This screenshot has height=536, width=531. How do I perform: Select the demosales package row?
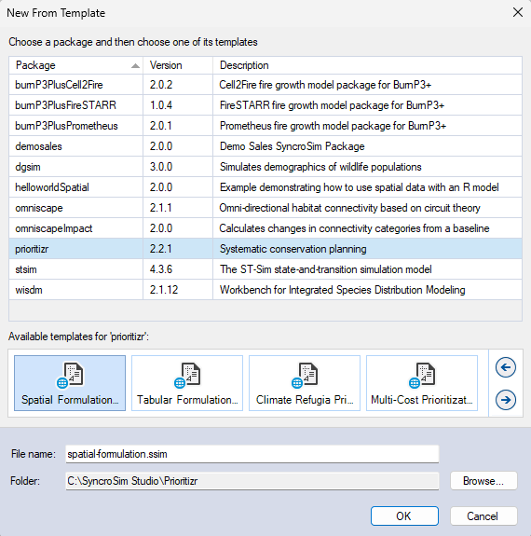(265, 146)
